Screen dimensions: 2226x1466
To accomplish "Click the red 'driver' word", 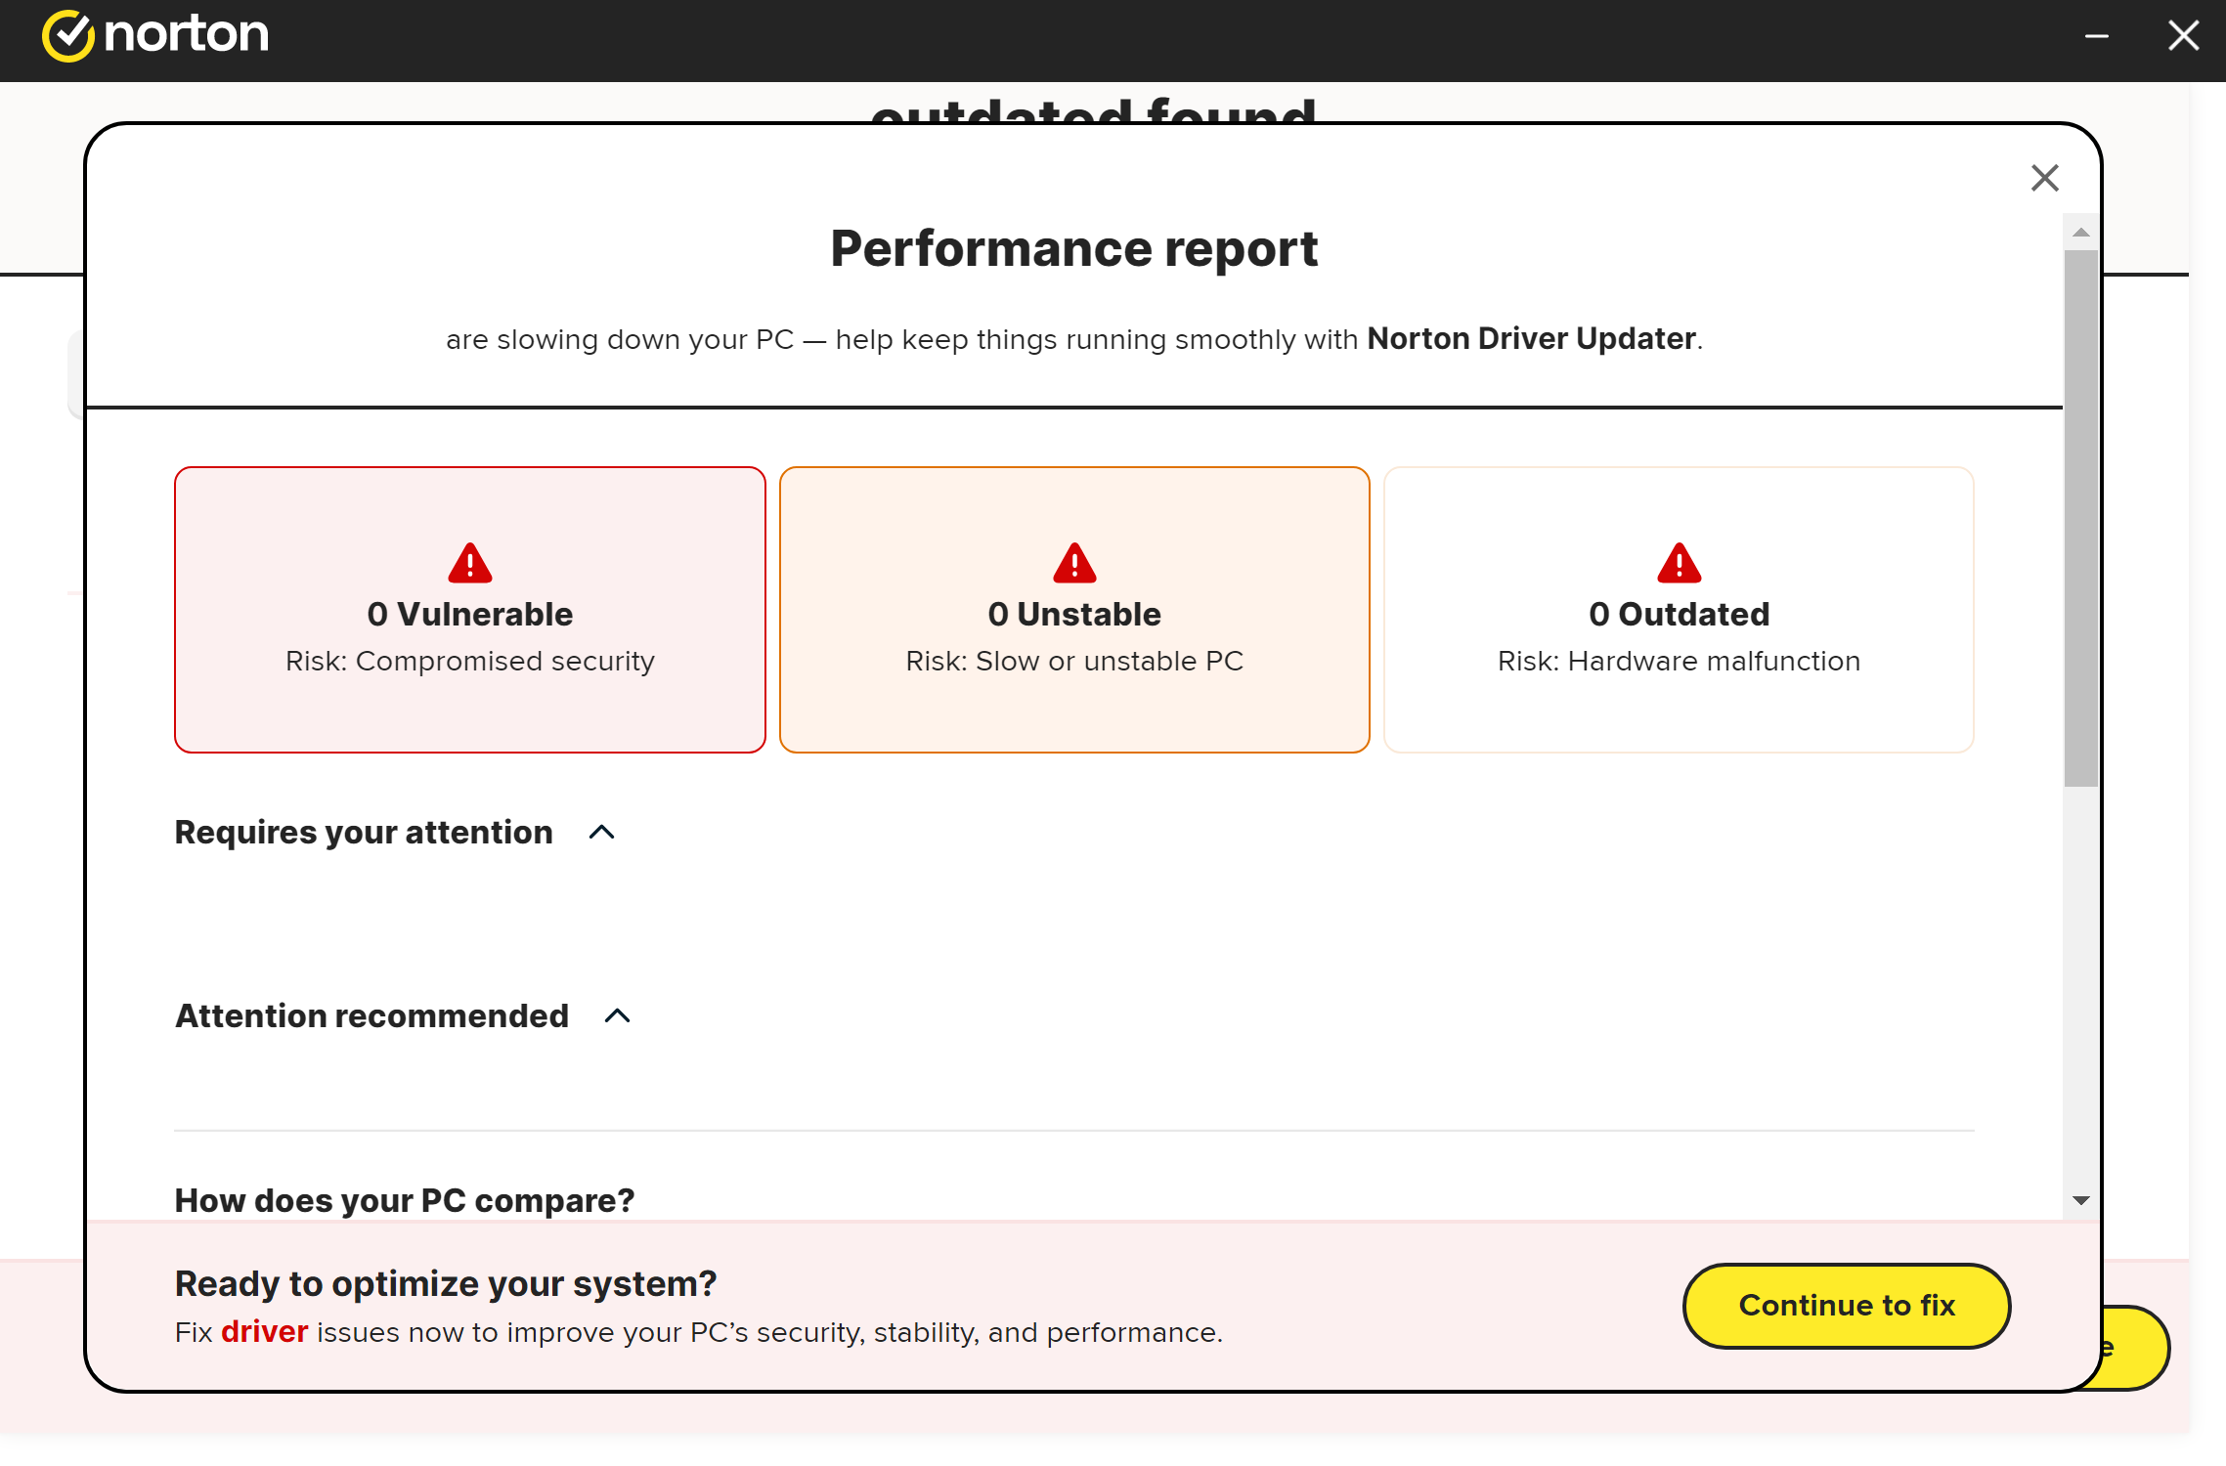I will (265, 1332).
